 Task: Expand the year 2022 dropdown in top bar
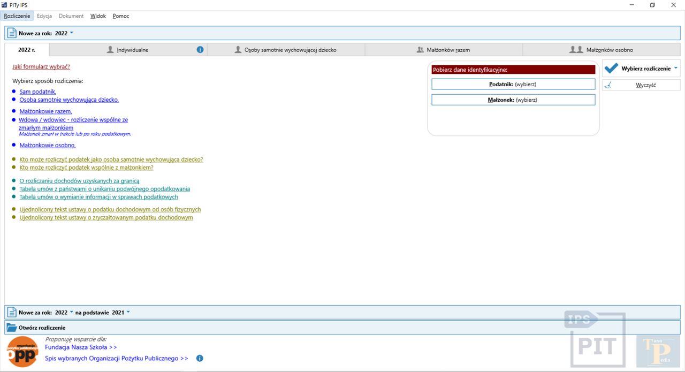[72, 33]
